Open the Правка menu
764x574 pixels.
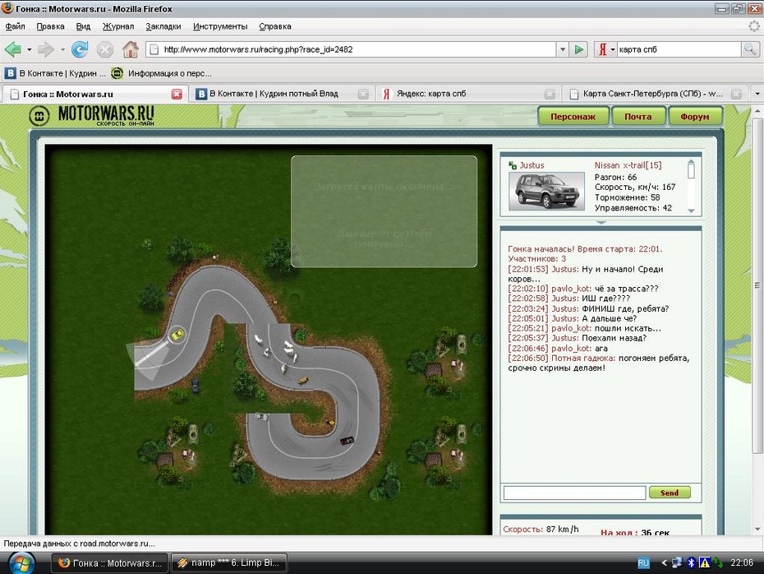[x=50, y=26]
